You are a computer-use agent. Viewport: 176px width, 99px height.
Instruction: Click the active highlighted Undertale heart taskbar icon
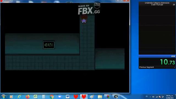[84, 97]
